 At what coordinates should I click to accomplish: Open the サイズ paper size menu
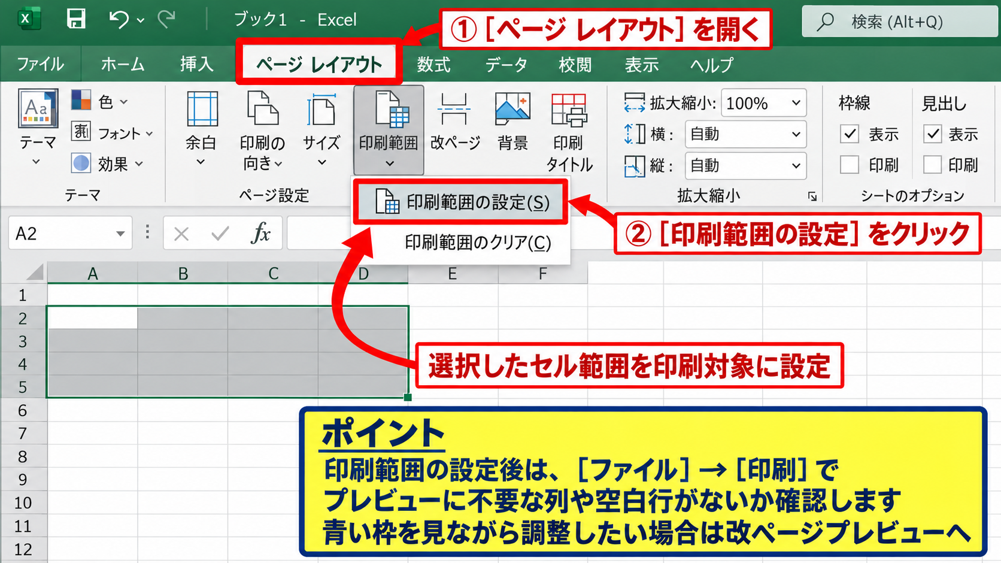[321, 129]
